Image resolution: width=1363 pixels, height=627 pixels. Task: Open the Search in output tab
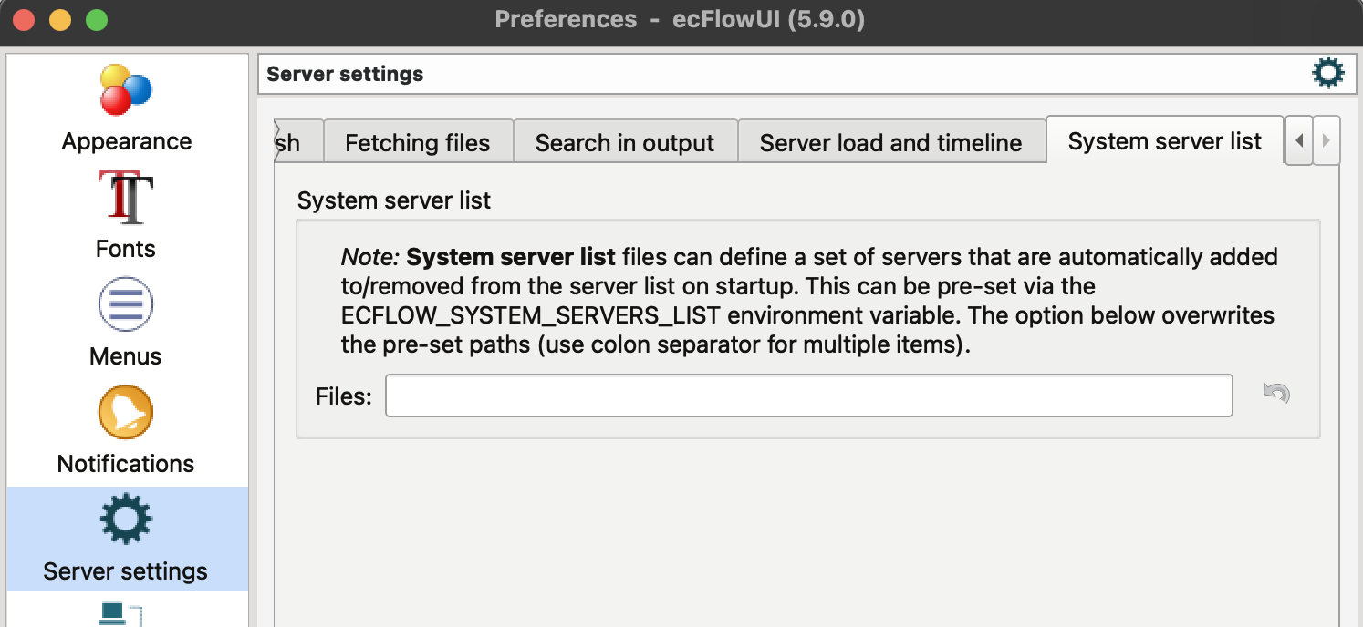(625, 142)
